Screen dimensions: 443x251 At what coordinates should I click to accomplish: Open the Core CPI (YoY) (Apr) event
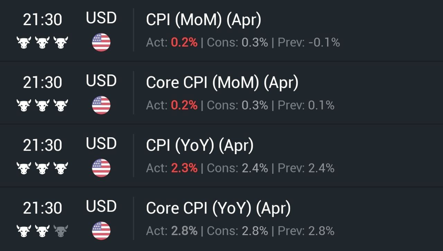pos(218,208)
